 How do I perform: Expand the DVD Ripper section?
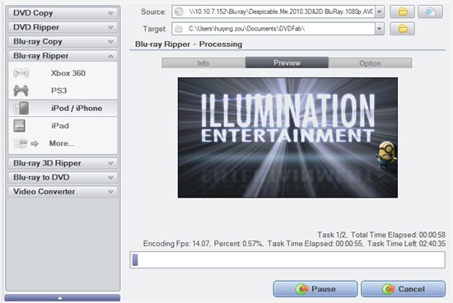63,27
